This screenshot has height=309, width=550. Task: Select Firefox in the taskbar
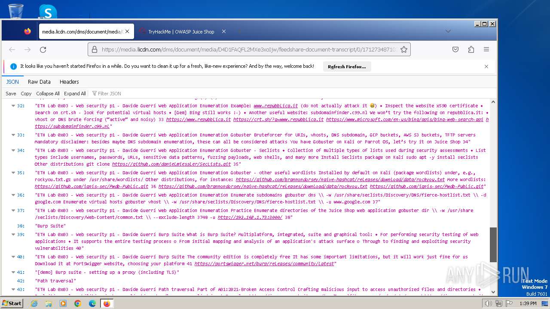[107, 303]
